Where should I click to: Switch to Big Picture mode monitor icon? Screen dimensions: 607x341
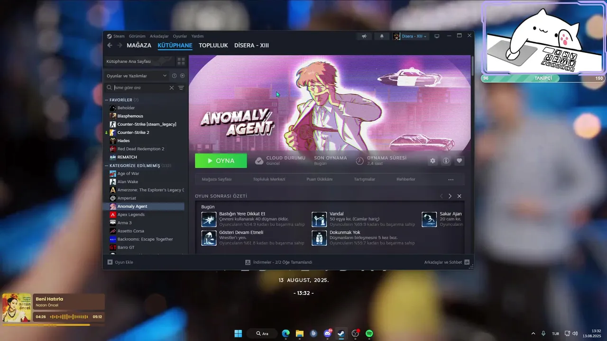click(x=437, y=36)
